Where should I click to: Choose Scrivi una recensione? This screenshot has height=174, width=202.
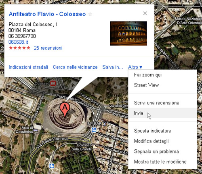tap(156, 103)
